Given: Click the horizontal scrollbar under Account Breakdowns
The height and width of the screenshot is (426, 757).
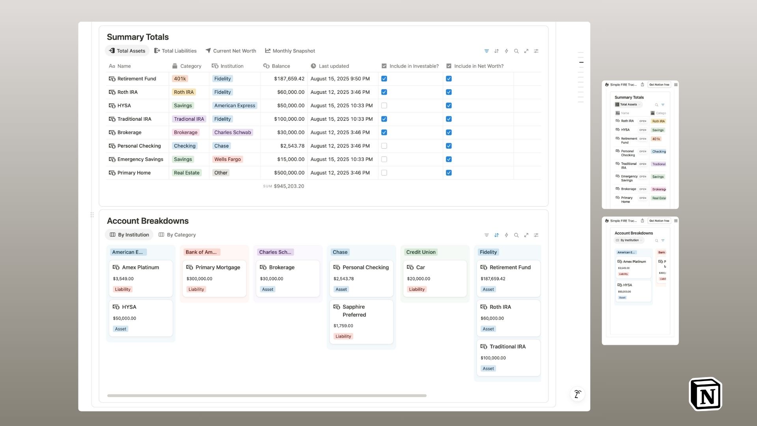Looking at the screenshot, I should point(267,395).
